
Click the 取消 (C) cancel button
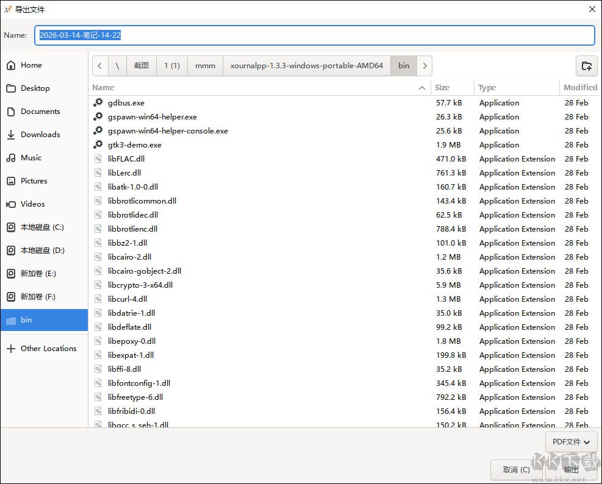517,470
